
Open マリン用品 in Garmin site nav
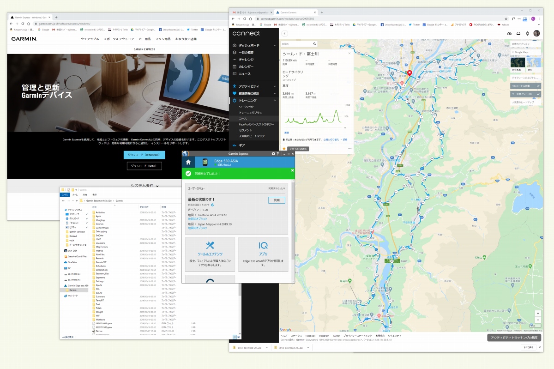(x=163, y=39)
